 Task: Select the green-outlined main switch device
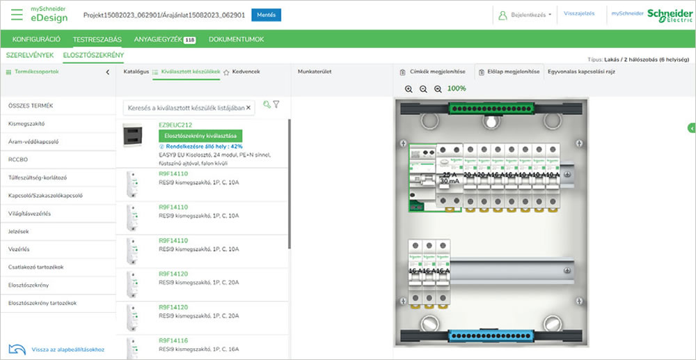coord(422,178)
